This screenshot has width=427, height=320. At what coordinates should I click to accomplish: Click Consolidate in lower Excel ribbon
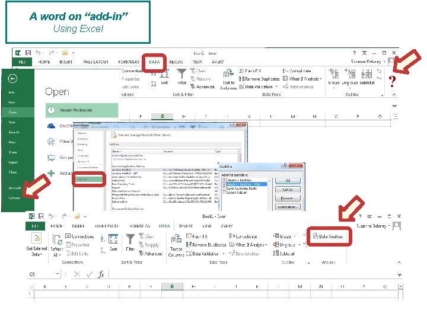click(x=243, y=236)
